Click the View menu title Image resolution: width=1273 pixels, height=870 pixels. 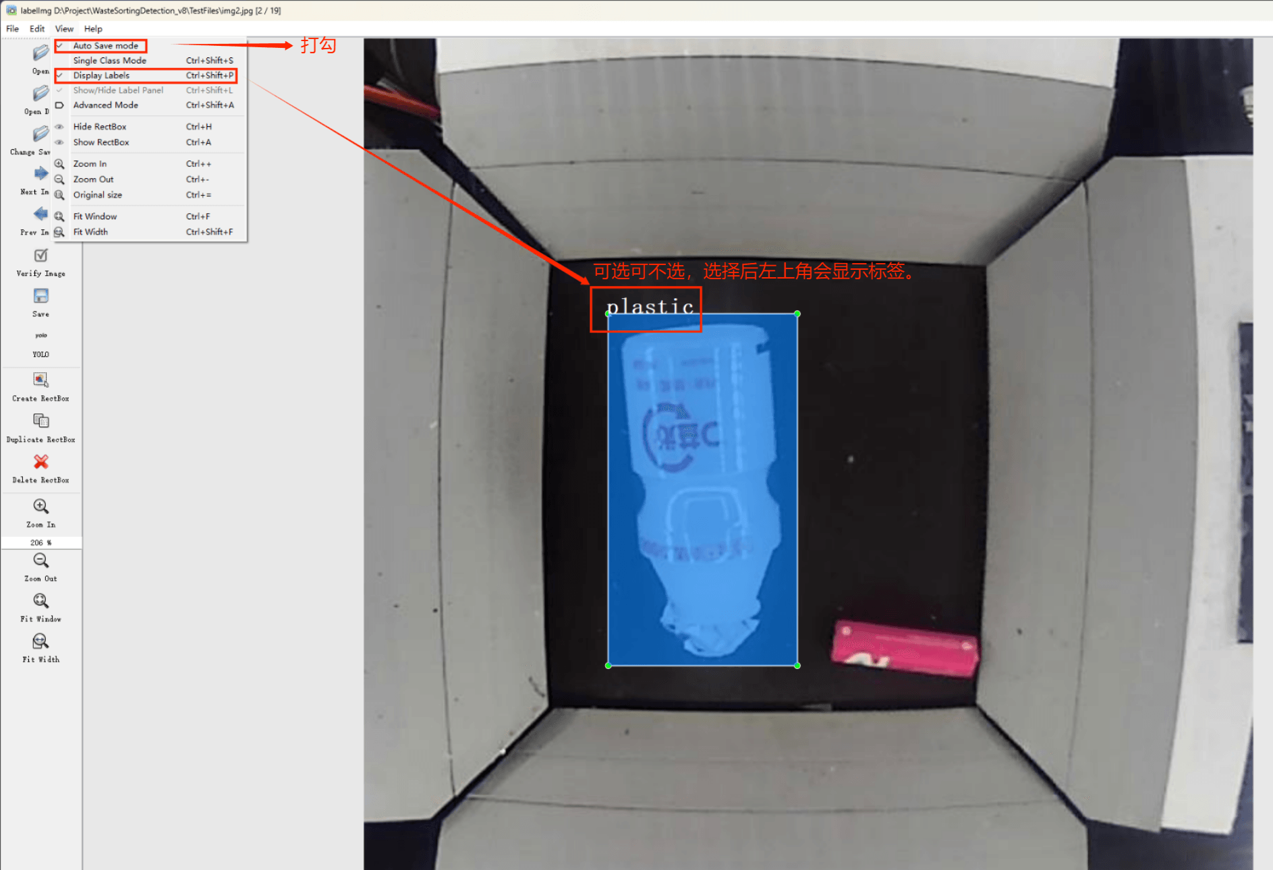click(64, 29)
